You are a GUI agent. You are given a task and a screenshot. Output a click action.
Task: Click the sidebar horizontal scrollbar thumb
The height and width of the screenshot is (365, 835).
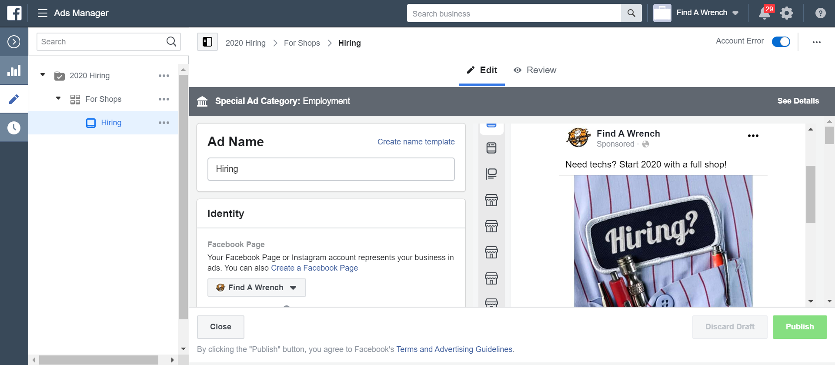click(x=99, y=360)
